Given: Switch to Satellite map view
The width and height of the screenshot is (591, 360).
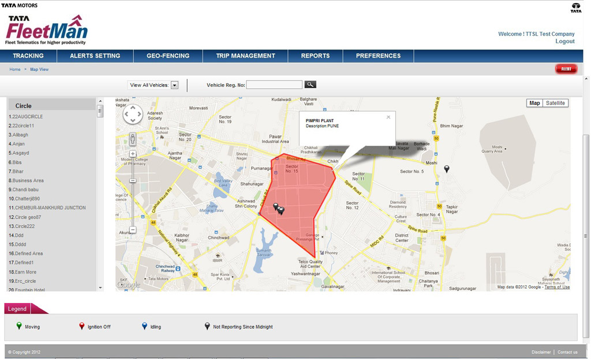Looking at the screenshot, I should pos(555,103).
